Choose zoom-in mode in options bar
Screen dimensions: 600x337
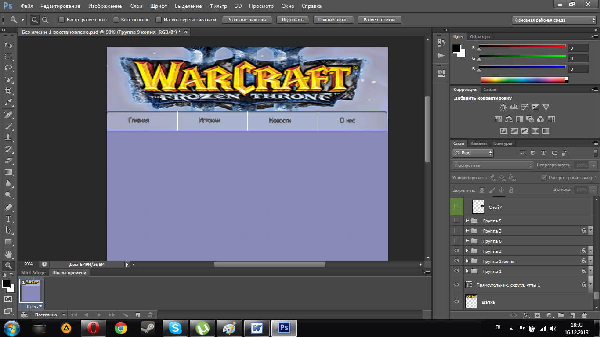35,20
